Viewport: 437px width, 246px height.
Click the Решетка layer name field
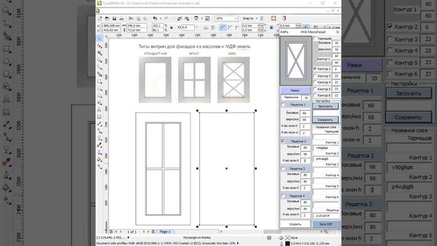pyautogui.click(x=326, y=216)
